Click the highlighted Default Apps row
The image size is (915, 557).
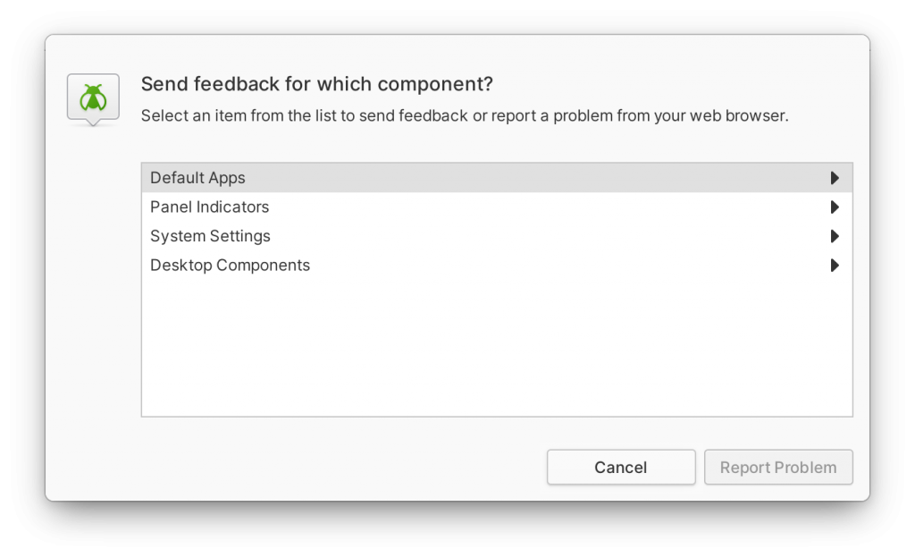[357, 177]
